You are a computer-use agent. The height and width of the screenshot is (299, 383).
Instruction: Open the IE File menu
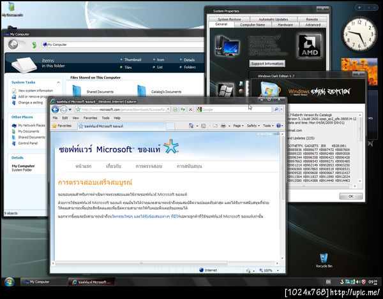(x=56, y=118)
